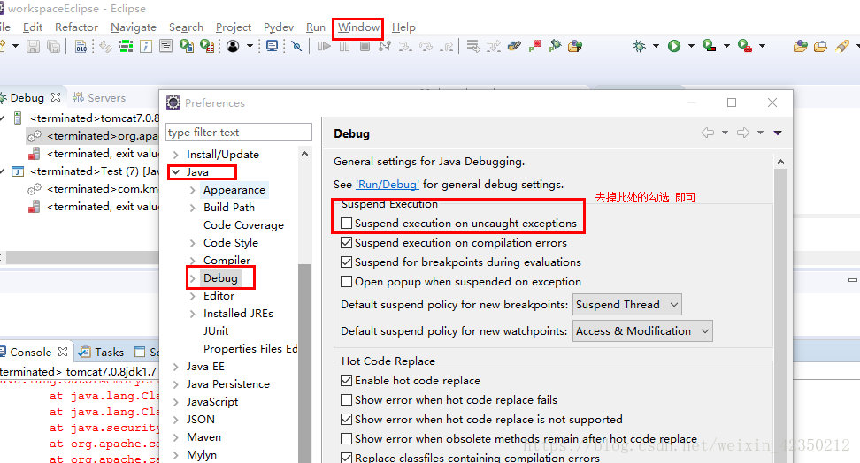Check Show error when hot code replace fails

pos(346,400)
